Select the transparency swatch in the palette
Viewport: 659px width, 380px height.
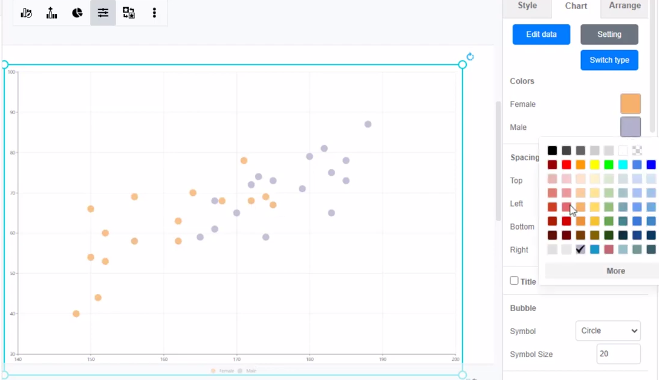click(637, 150)
